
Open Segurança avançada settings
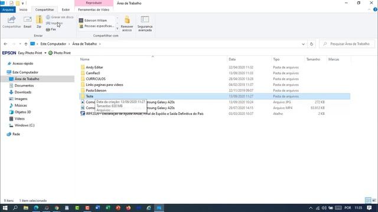pos(145,24)
